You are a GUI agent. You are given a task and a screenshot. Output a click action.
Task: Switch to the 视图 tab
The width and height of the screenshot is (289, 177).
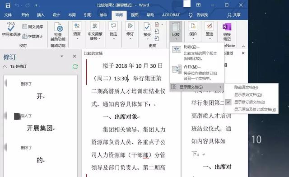click(x=135, y=15)
